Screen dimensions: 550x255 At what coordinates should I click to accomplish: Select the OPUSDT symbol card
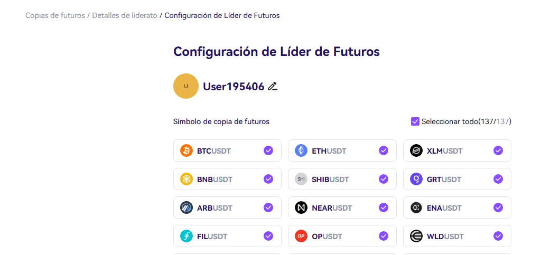pos(342,236)
